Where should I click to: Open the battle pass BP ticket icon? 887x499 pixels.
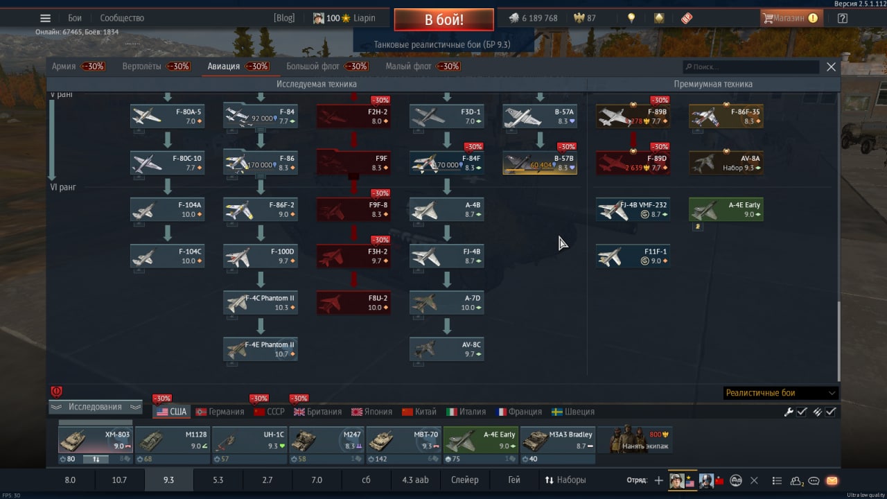(687, 18)
